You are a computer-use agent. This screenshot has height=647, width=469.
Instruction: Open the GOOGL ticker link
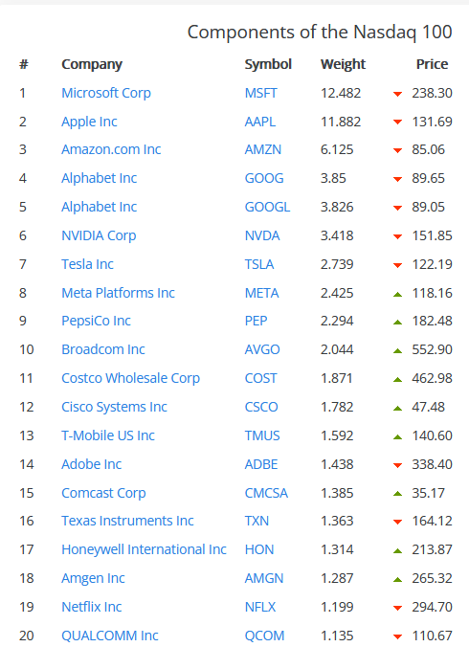coord(267,207)
